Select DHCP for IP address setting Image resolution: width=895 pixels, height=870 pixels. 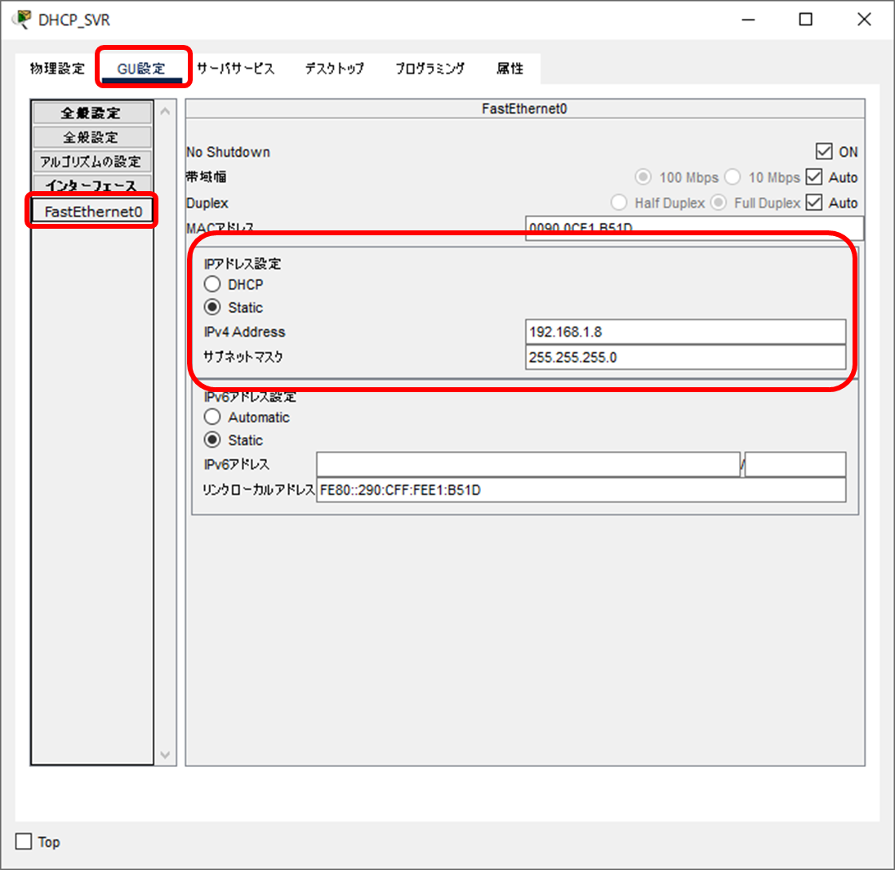point(212,284)
